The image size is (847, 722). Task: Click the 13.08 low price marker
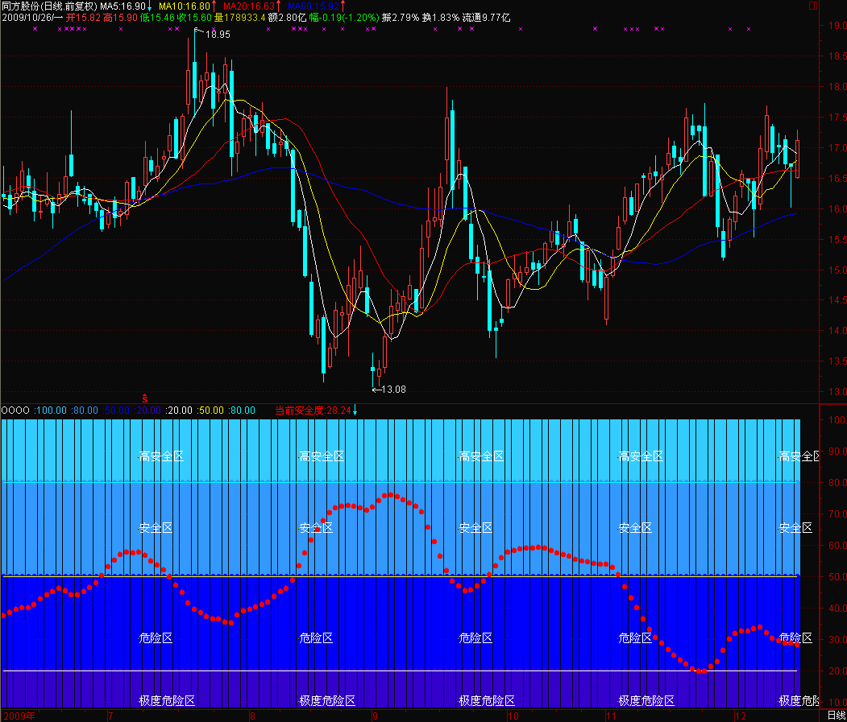[x=392, y=390]
